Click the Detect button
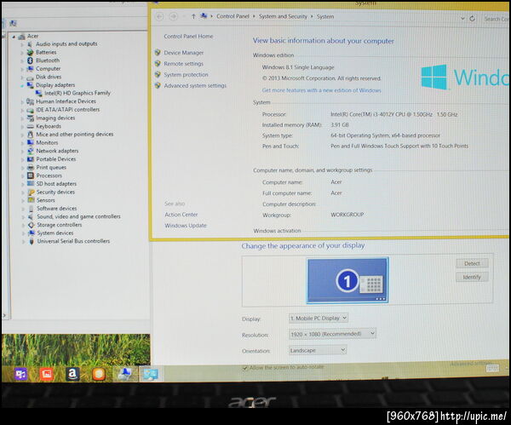 [x=472, y=263]
